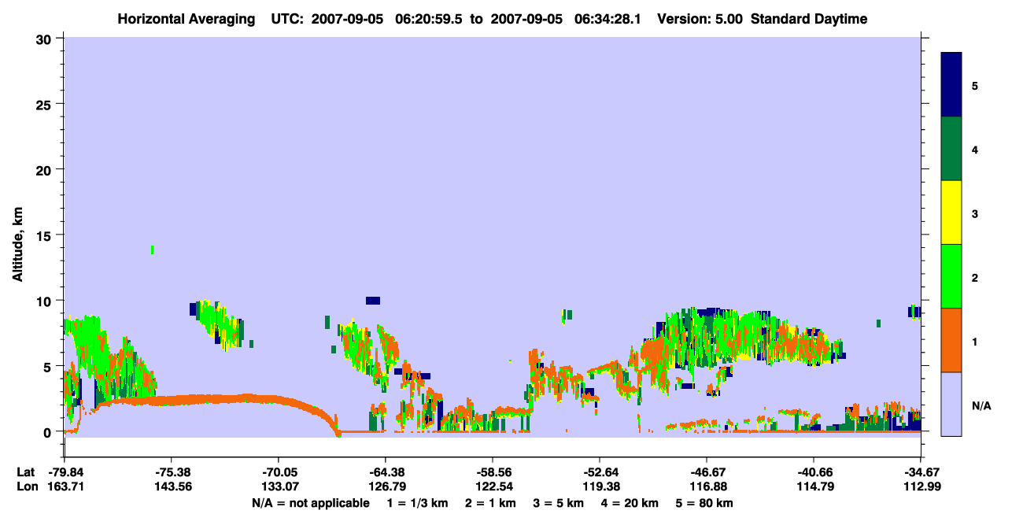Click latitude value -75.38
1023x525 pixels.
tap(172, 472)
